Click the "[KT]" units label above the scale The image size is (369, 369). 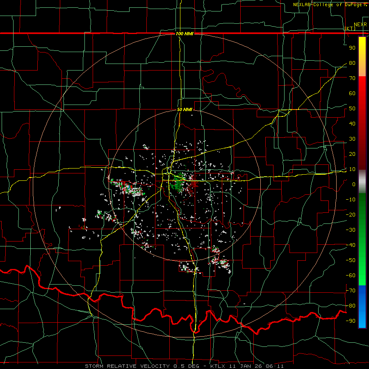coord(350,28)
